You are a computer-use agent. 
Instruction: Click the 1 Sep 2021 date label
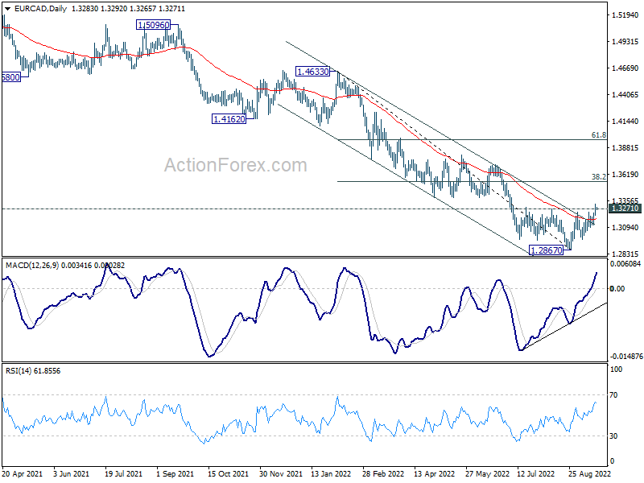tap(175, 474)
